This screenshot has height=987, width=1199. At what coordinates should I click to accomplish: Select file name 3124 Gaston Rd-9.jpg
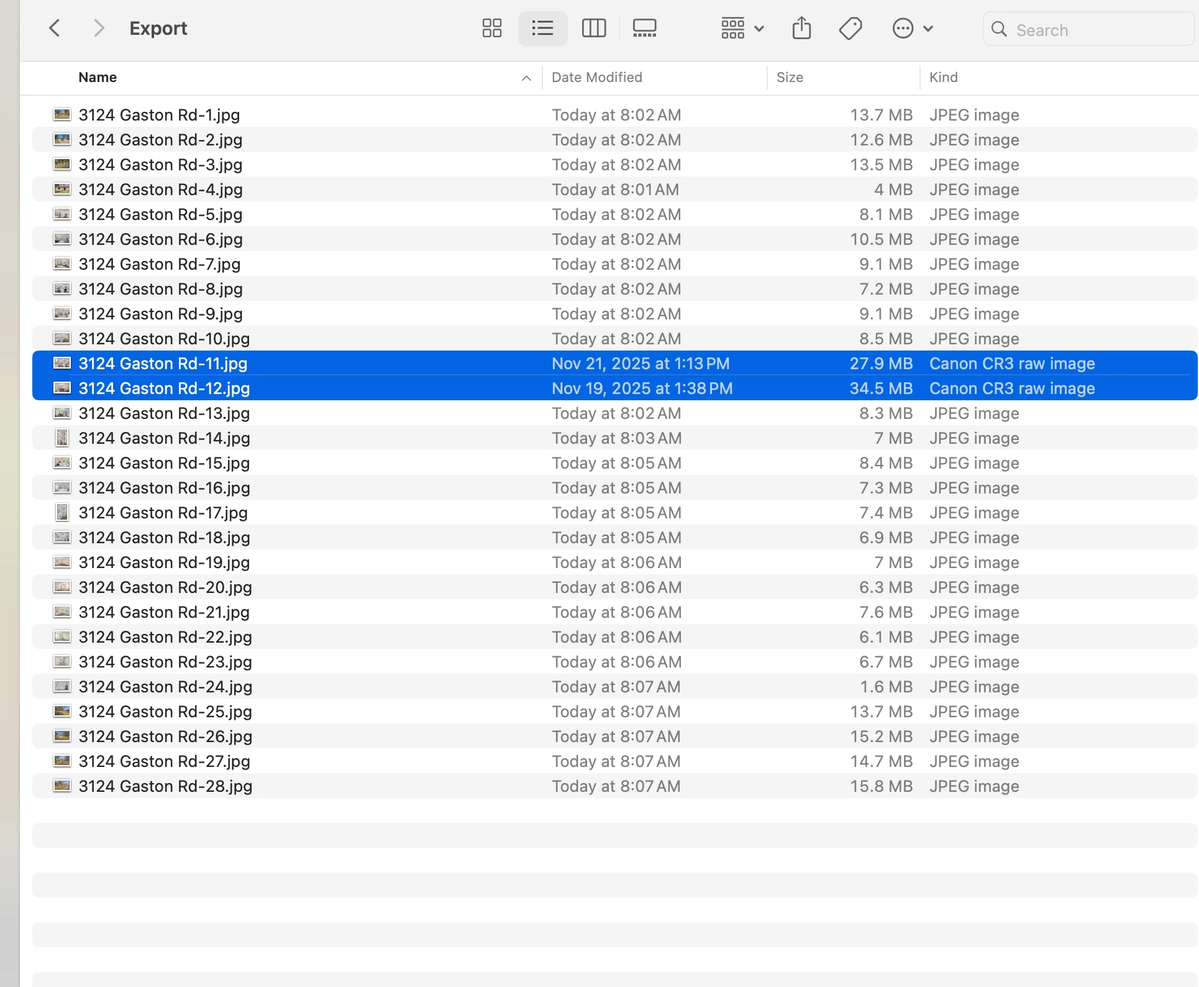pos(160,314)
